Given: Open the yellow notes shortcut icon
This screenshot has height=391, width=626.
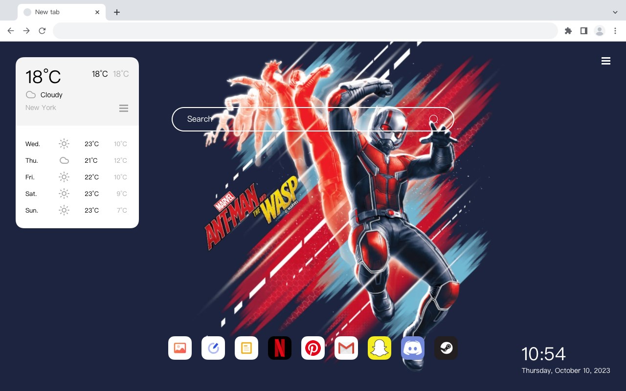Looking at the screenshot, I should tap(246, 348).
